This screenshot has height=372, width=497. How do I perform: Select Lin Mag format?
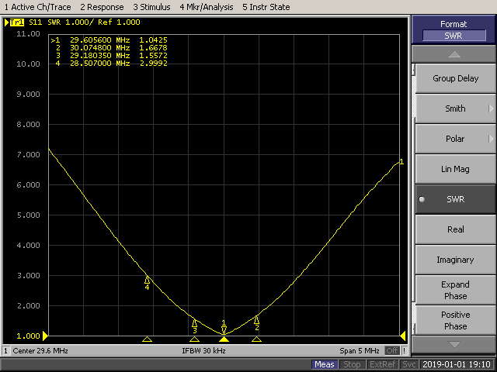456,169
